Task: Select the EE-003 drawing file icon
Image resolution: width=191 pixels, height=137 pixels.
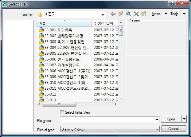Action: [41, 41]
